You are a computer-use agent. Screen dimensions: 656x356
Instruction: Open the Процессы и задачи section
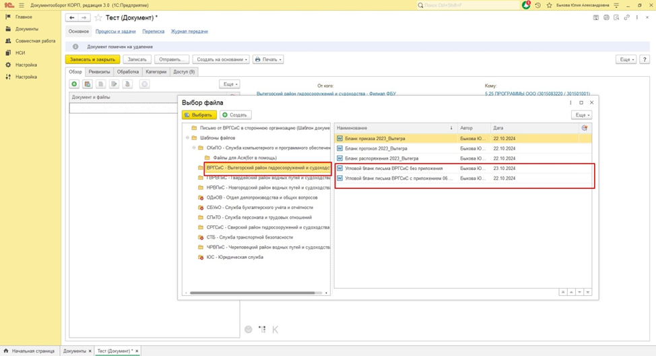click(115, 32)
